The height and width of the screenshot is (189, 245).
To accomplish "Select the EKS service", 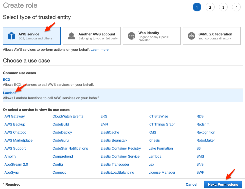I will coord(104,116).
